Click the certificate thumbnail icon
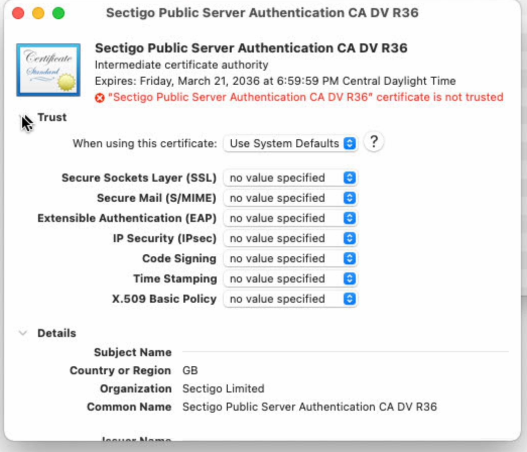This screenshot has height=452, width=527. (x=48, y=70)
